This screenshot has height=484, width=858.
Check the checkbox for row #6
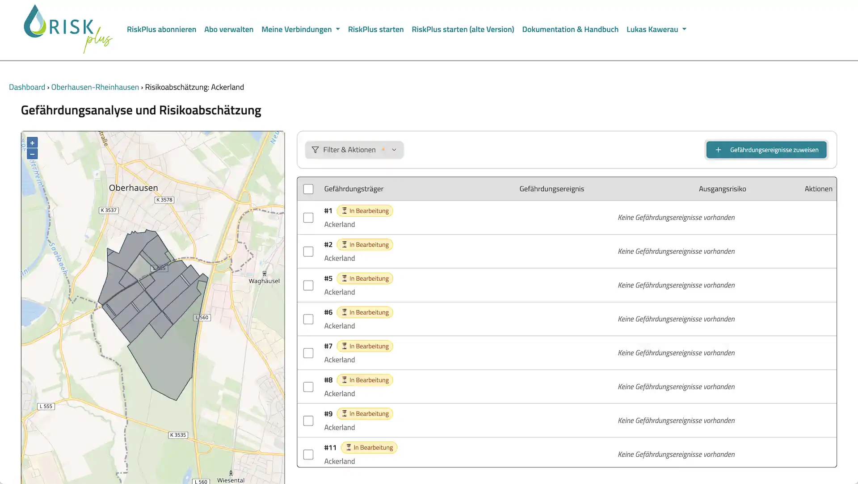click(308, 319)
